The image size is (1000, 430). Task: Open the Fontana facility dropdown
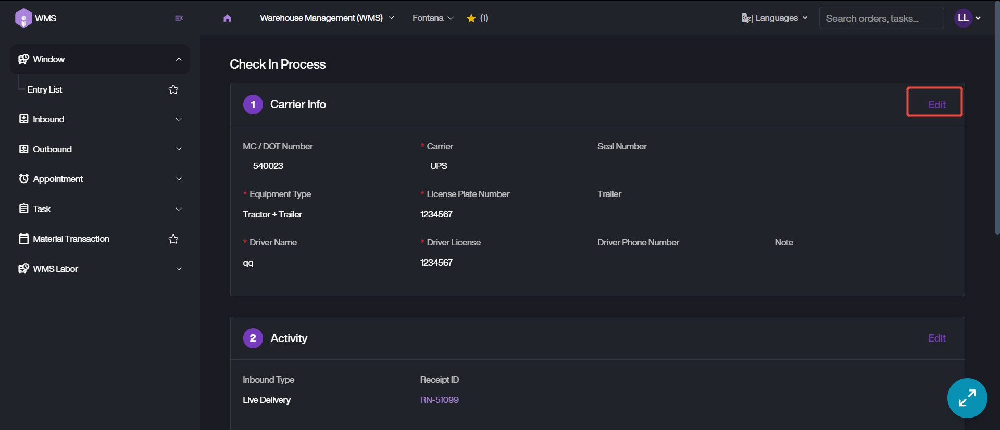click(433, 18)
